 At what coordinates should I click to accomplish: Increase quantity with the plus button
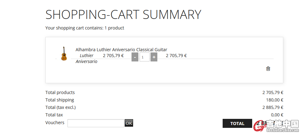coord(154,57)
